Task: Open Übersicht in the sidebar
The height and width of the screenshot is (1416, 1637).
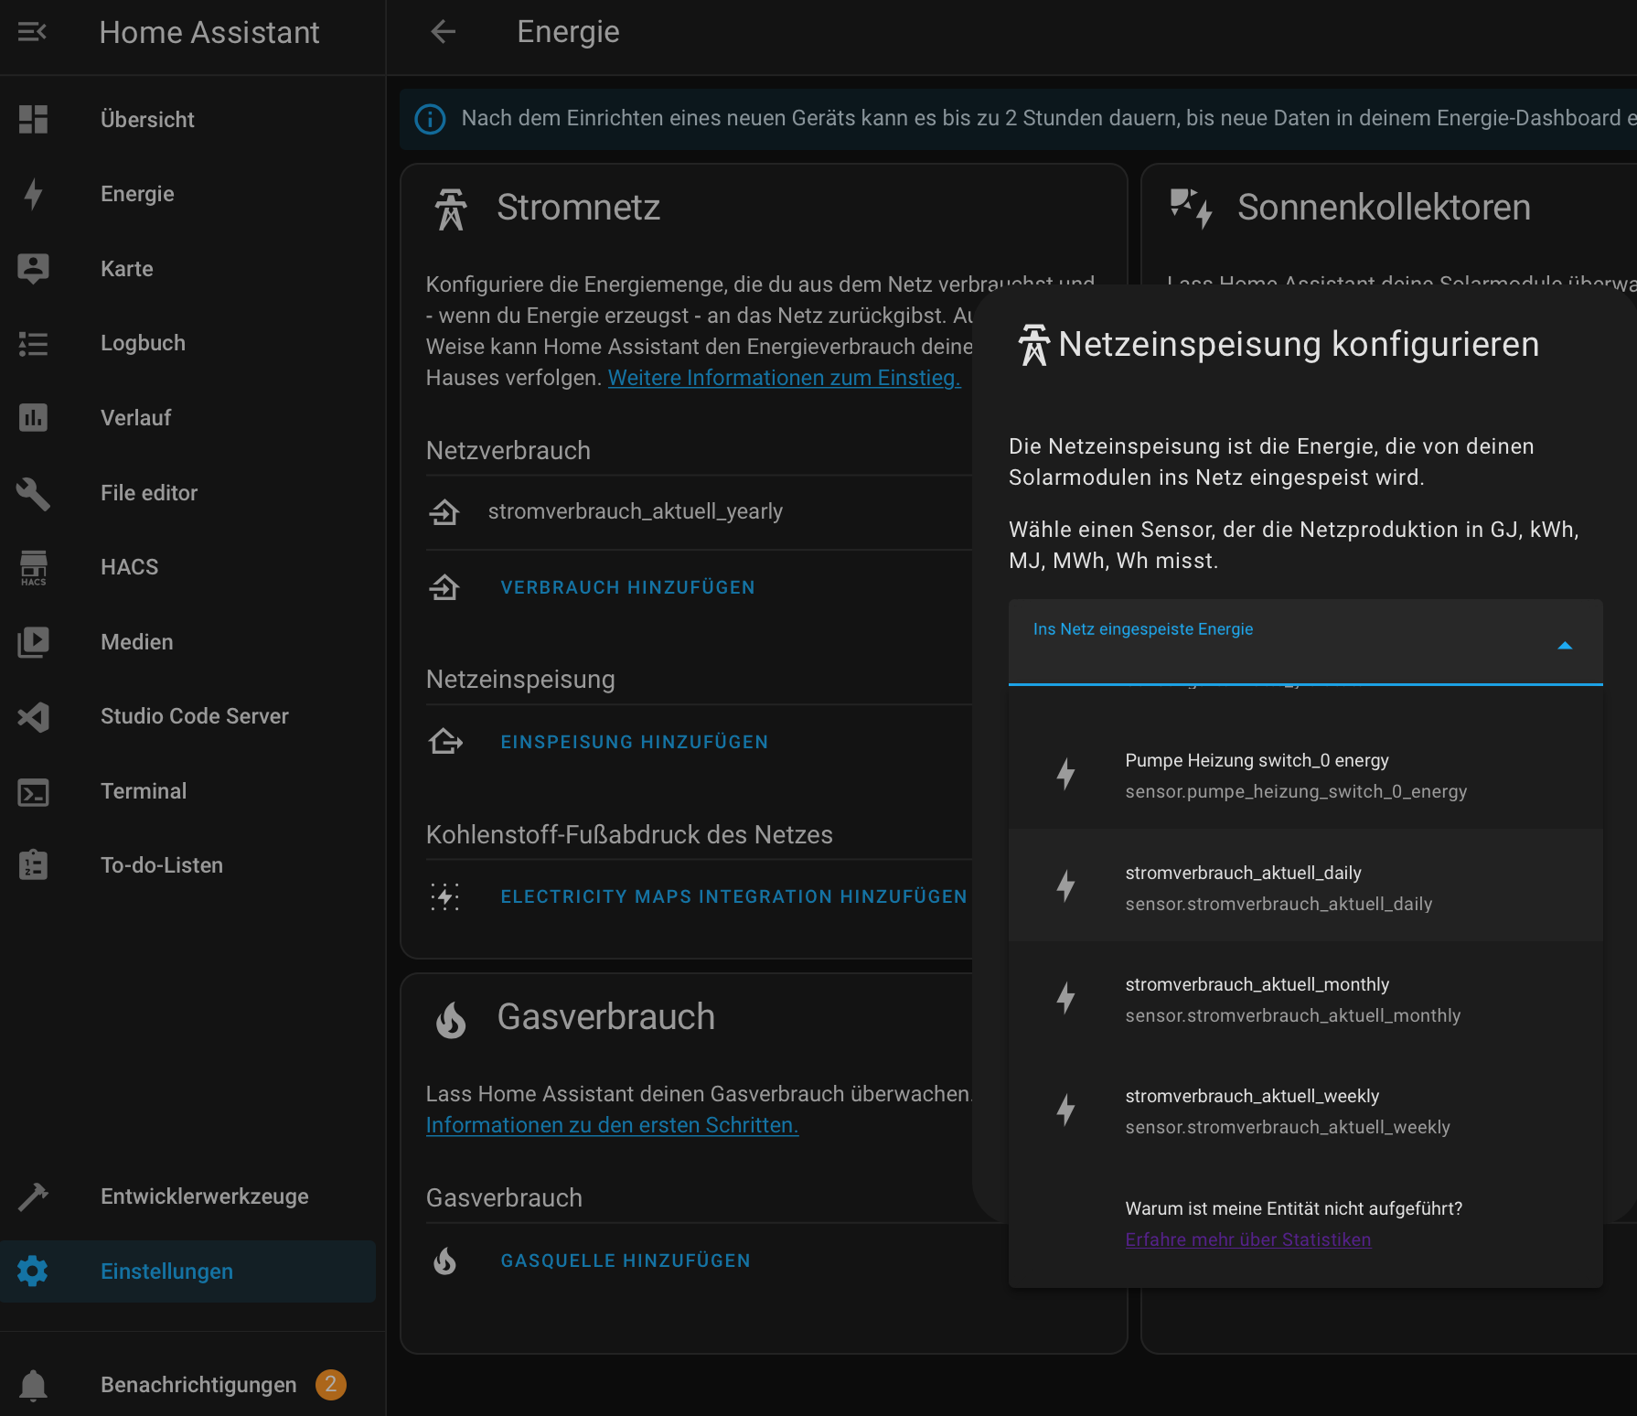Action: click(x=147, y=120)
